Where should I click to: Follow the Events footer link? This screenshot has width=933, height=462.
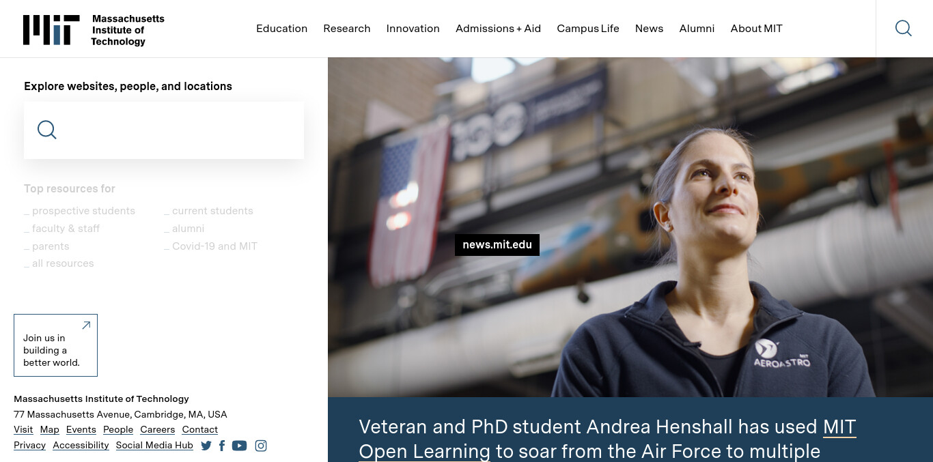(x=81, y=430)
